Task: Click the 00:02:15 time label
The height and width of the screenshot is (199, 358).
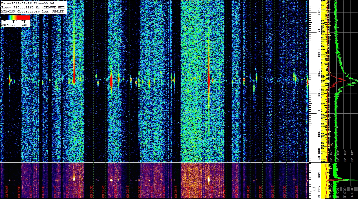Action: (128, 191)
